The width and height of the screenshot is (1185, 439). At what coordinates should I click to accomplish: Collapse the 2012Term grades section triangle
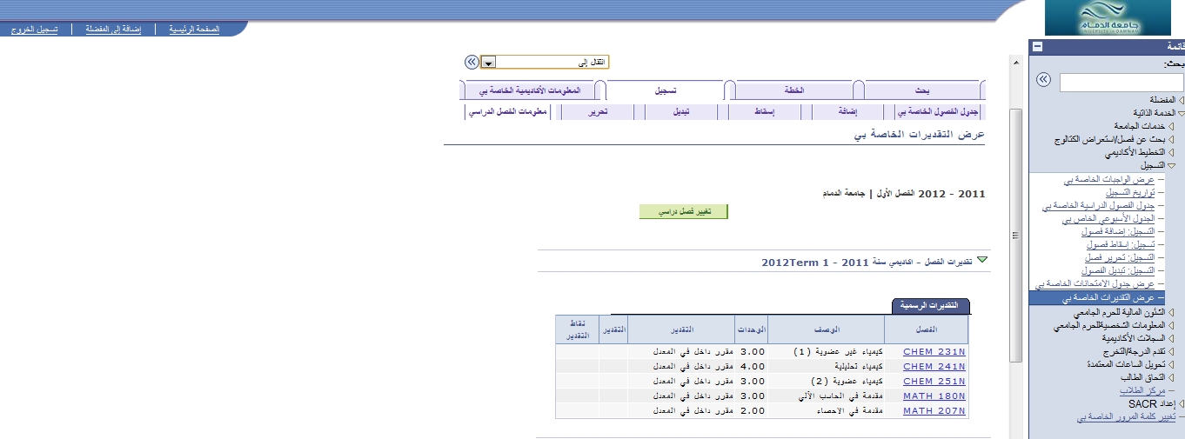982,260
